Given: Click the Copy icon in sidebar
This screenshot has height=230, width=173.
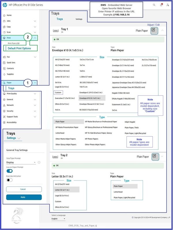Looking at the screenshot, I should click(x=4, y=27).
